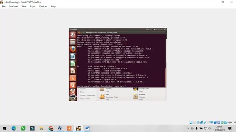
Task: Switch to Google Chrome on the taskbar
Action: 51,128
